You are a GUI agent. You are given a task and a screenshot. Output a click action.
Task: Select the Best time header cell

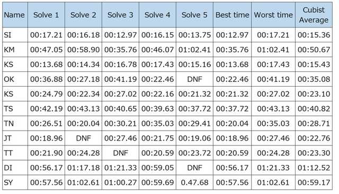[x=232, y=15]
